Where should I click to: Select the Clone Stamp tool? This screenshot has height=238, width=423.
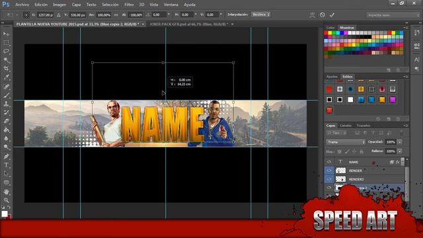6,104
